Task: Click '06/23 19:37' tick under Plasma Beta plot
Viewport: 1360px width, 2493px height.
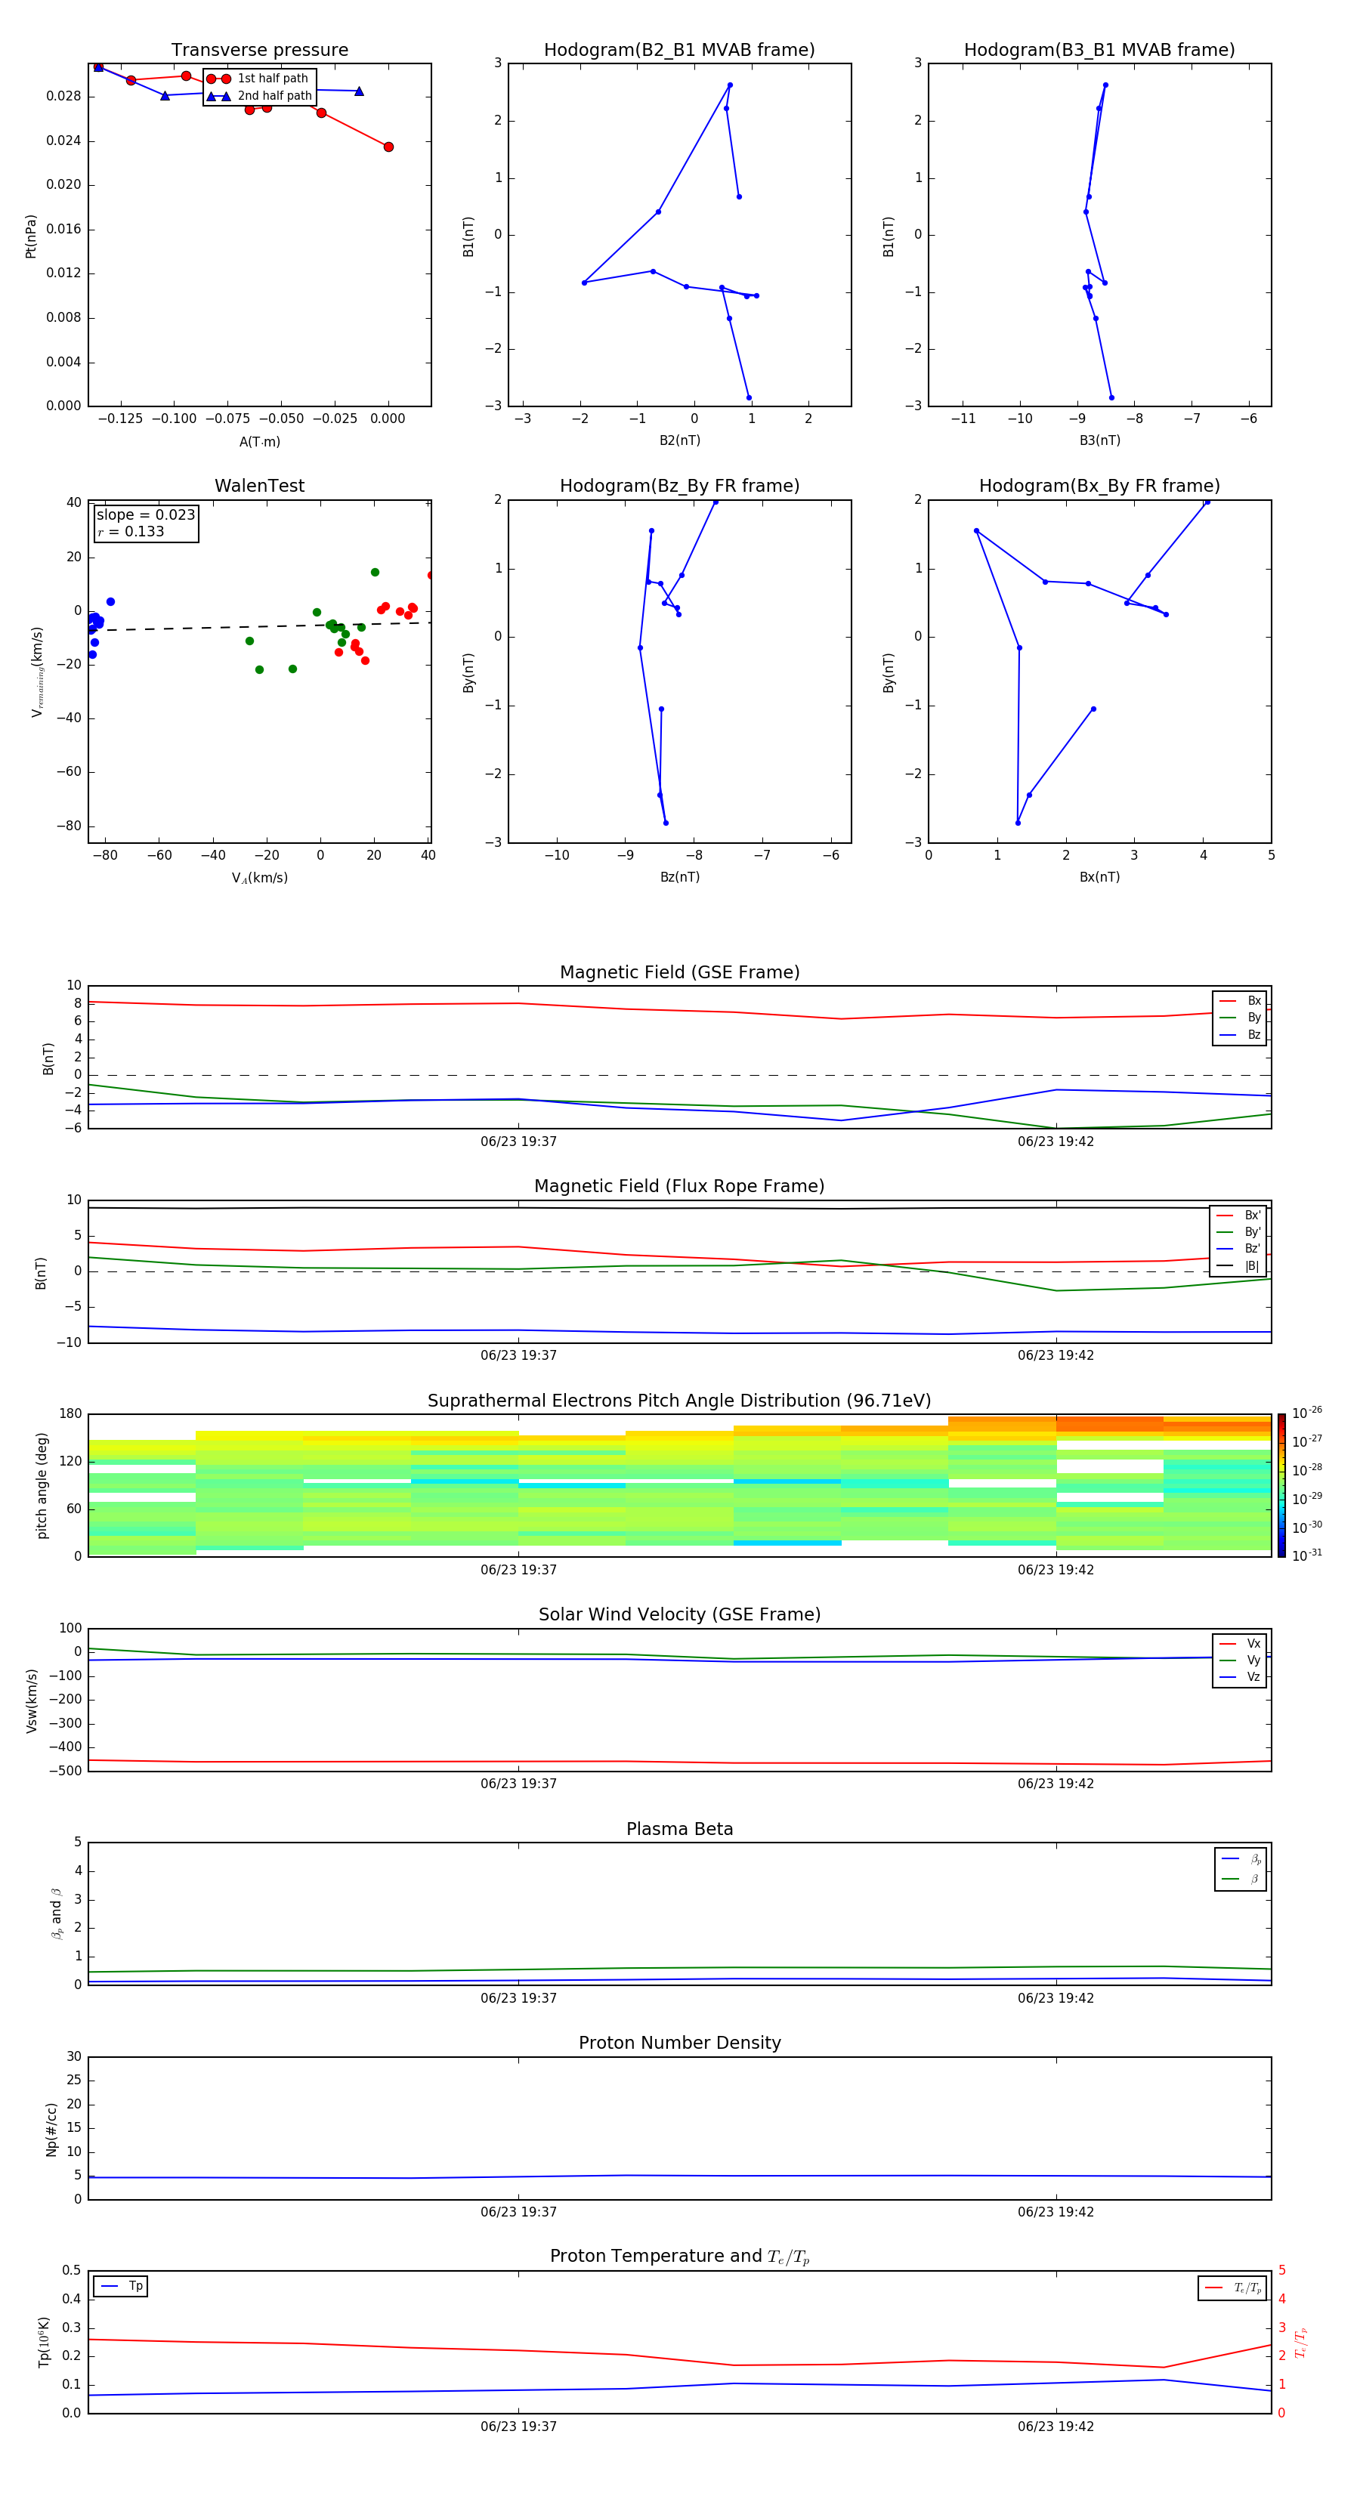Action: click(x=518, y=1997)
